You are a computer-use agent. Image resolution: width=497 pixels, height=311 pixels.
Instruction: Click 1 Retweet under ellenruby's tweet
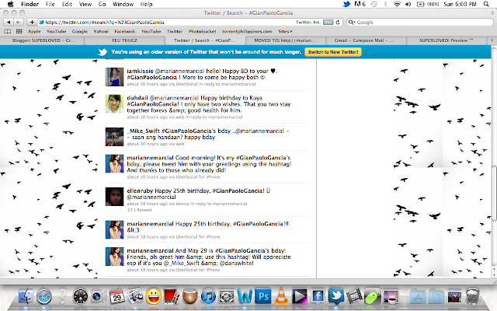140,210
